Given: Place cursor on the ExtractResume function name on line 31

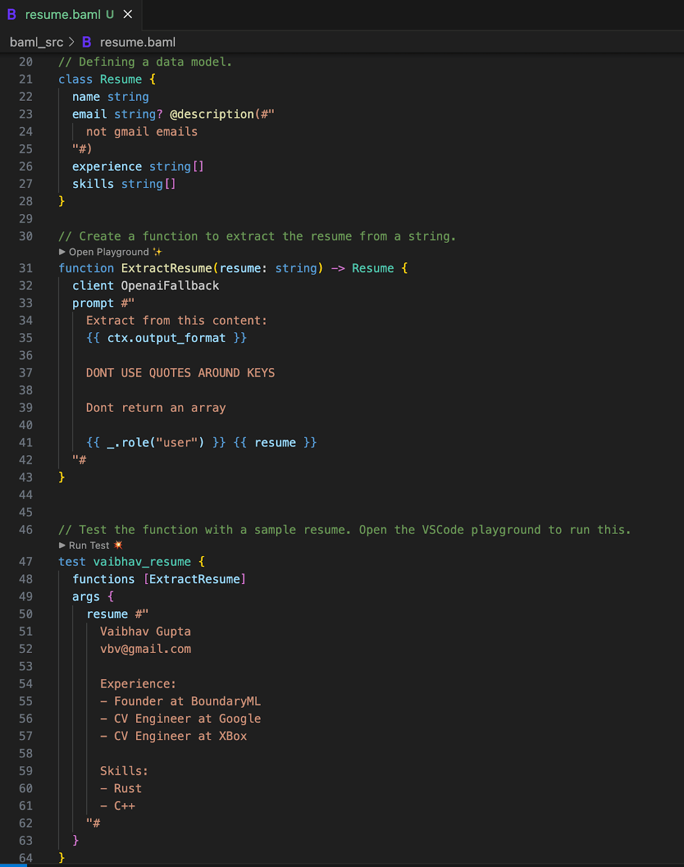Looking at the screenshot, I should 166,268.
